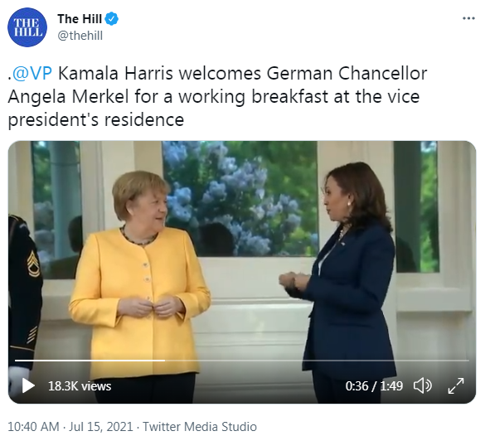Click the 18.3K views counter
Image resolution: width=485 pixels, height=436 pixels.
(80, 386)
